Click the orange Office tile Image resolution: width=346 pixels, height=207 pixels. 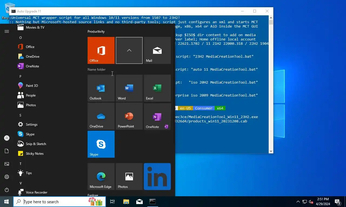pos(101,50)
